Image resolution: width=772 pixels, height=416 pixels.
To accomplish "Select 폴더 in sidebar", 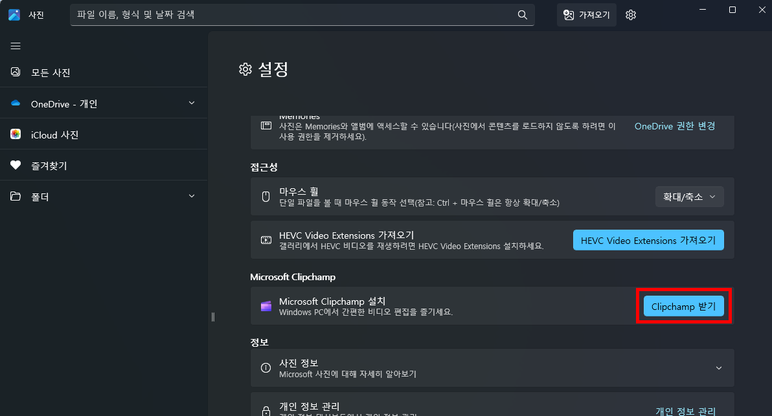I will point(104,196).
